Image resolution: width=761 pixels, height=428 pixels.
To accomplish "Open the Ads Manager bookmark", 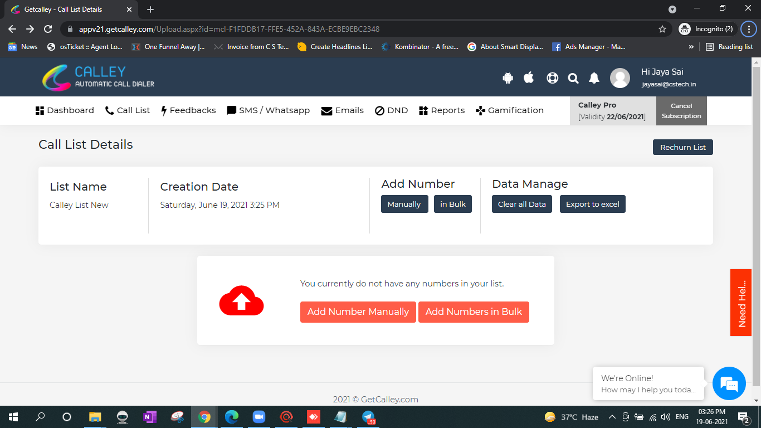I will [x=589, y=47].
